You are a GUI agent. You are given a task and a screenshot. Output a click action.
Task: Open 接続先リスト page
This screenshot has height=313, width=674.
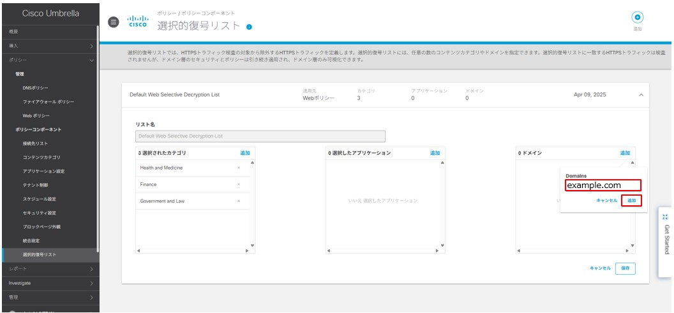point(35,143)
